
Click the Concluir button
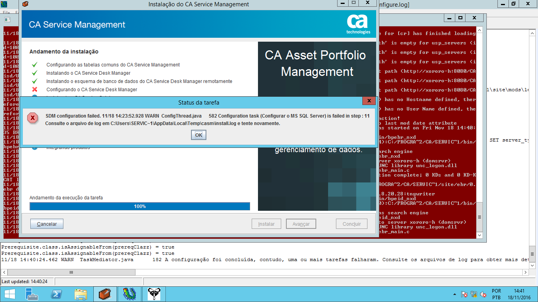point(351,223)
